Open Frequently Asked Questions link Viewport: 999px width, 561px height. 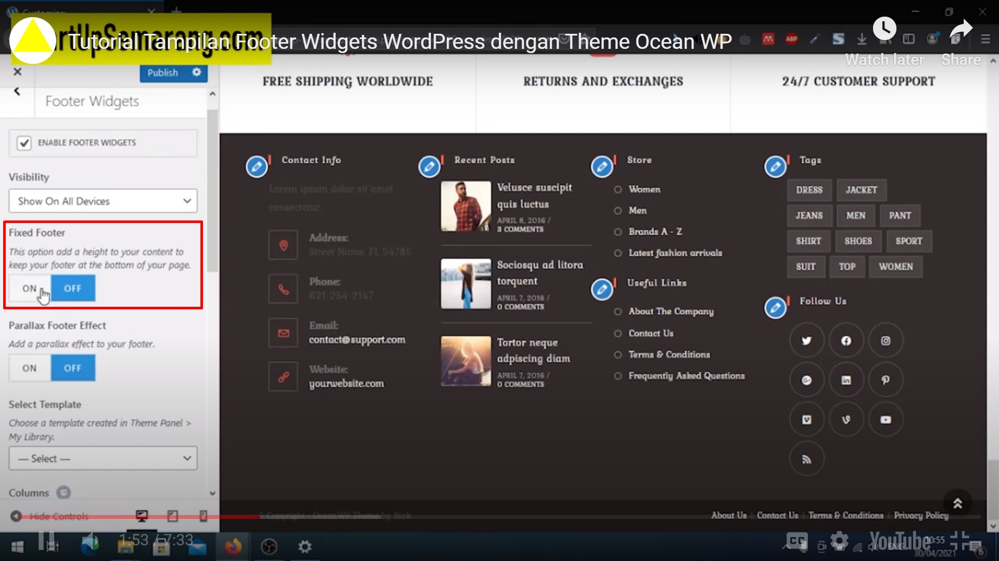point(686,376)
